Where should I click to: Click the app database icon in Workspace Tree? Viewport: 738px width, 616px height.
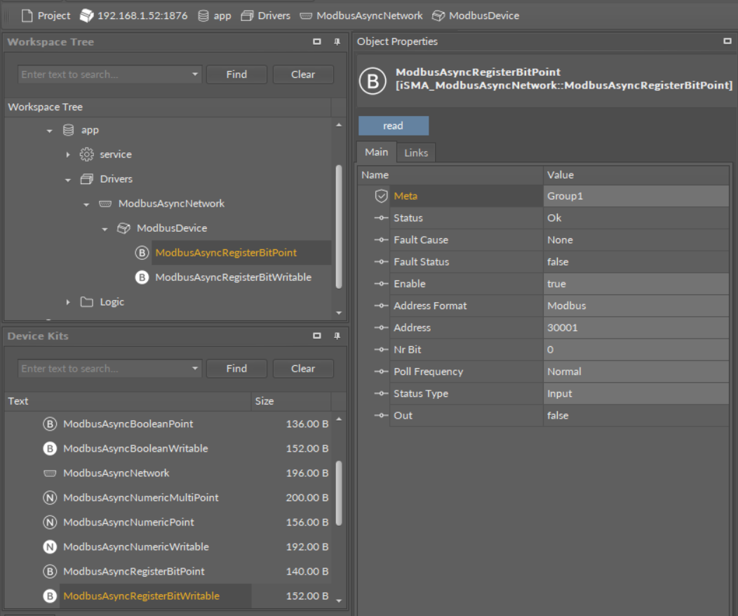tap(68, 130)
